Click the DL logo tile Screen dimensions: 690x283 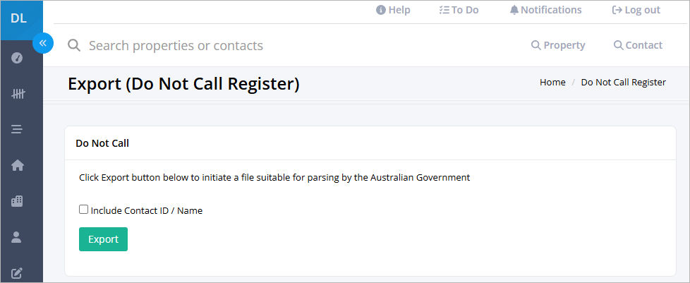[19, 19]
